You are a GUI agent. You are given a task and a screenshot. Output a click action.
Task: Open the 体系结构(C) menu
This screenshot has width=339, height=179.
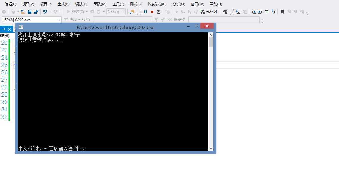pyautogui.click(x=157, y=4)
